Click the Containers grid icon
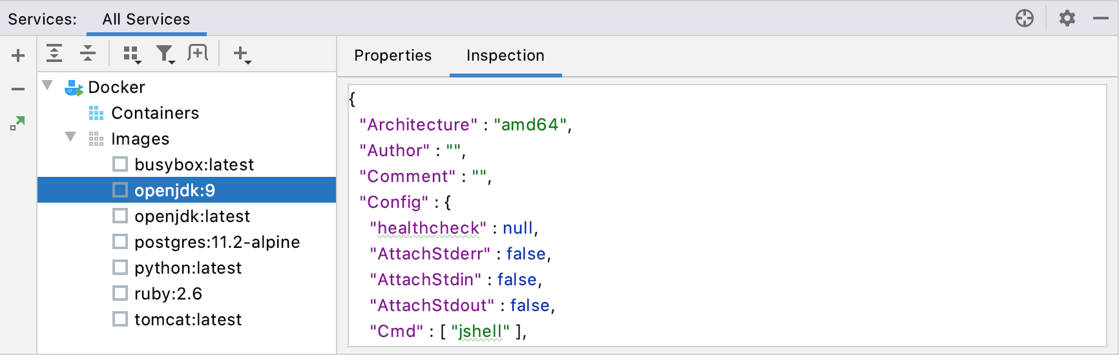Screen dimensions: 1119x355 [x=96, y=114]
